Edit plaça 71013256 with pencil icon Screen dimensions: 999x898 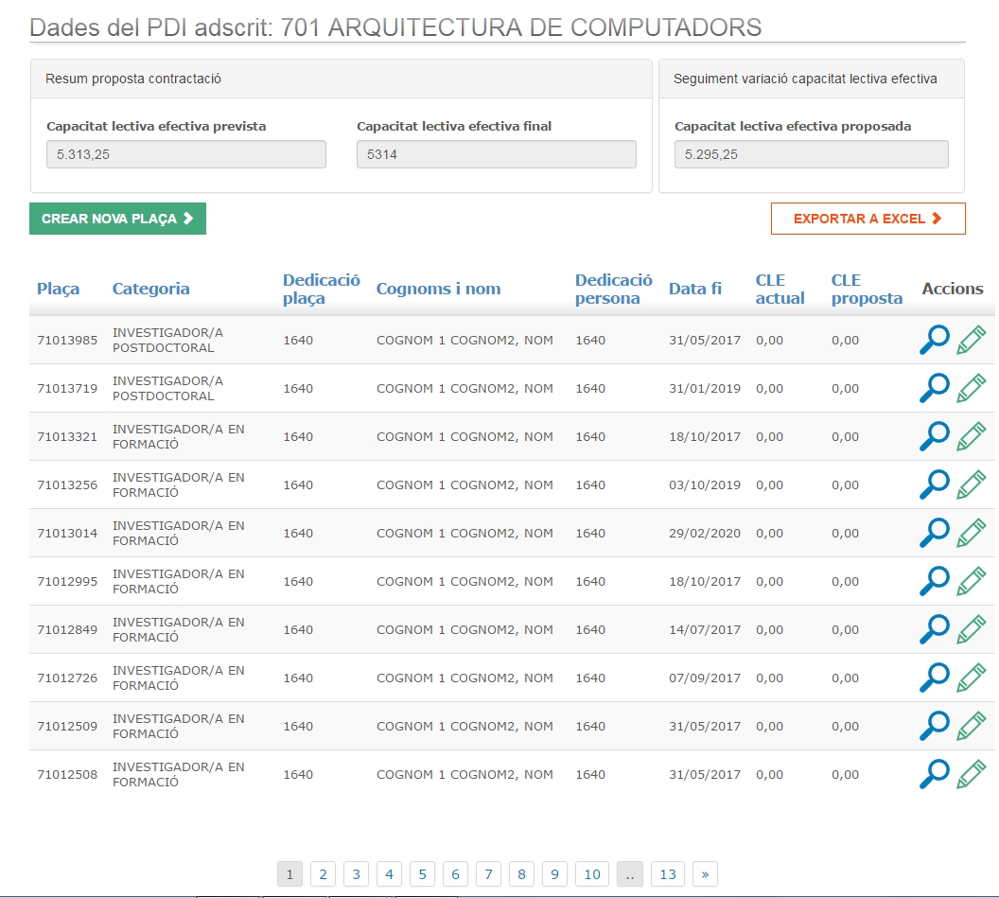click(971, 485)
